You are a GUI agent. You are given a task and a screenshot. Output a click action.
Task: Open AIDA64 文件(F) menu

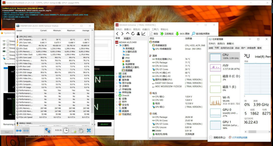point(119,29)
